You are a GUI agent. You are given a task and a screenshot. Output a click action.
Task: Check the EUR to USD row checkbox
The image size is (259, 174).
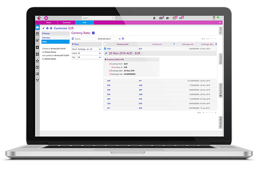tap(105, 85)
